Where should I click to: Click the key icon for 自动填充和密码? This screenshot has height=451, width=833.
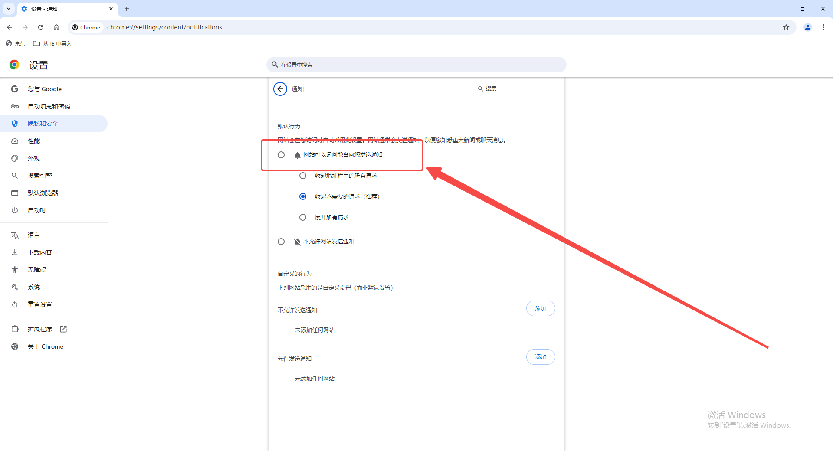15,106
